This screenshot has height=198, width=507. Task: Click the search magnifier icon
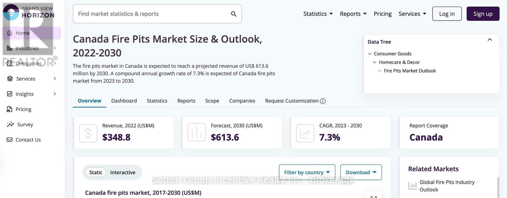(x=234, y=14)
